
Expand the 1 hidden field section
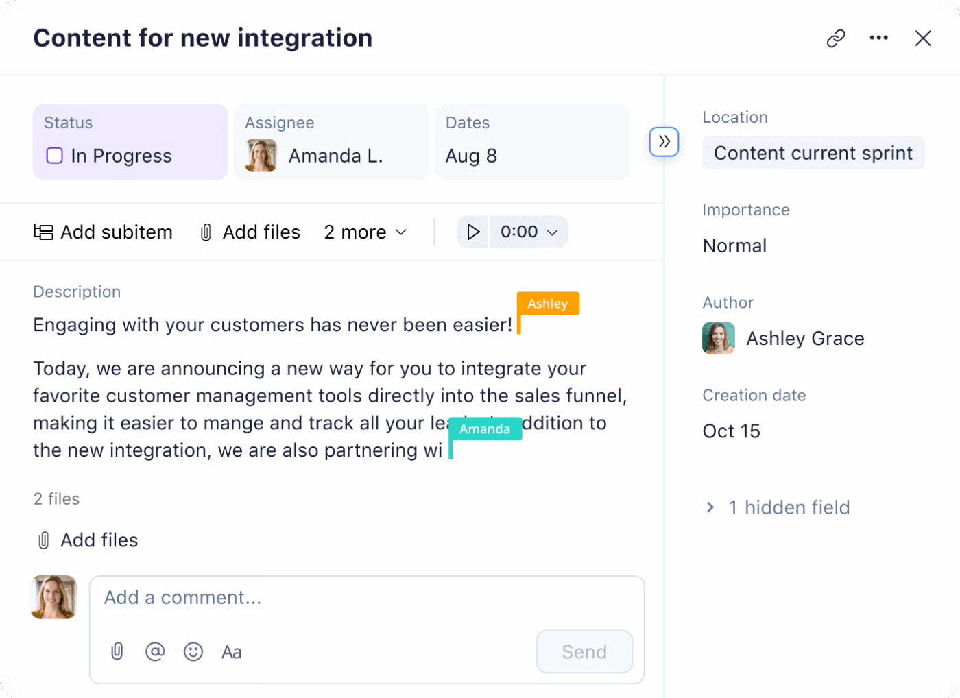coord(779,507)
